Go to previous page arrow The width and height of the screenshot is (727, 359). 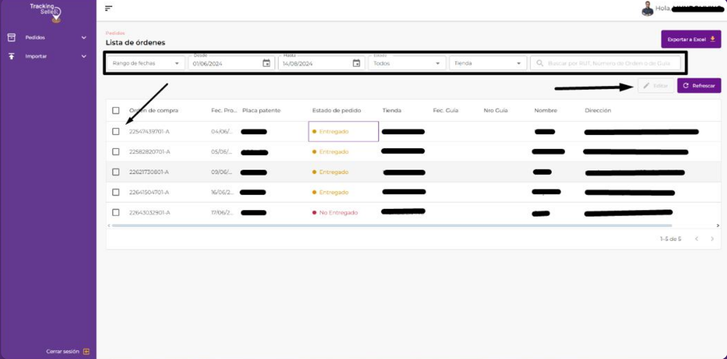[x=697, y=239]
